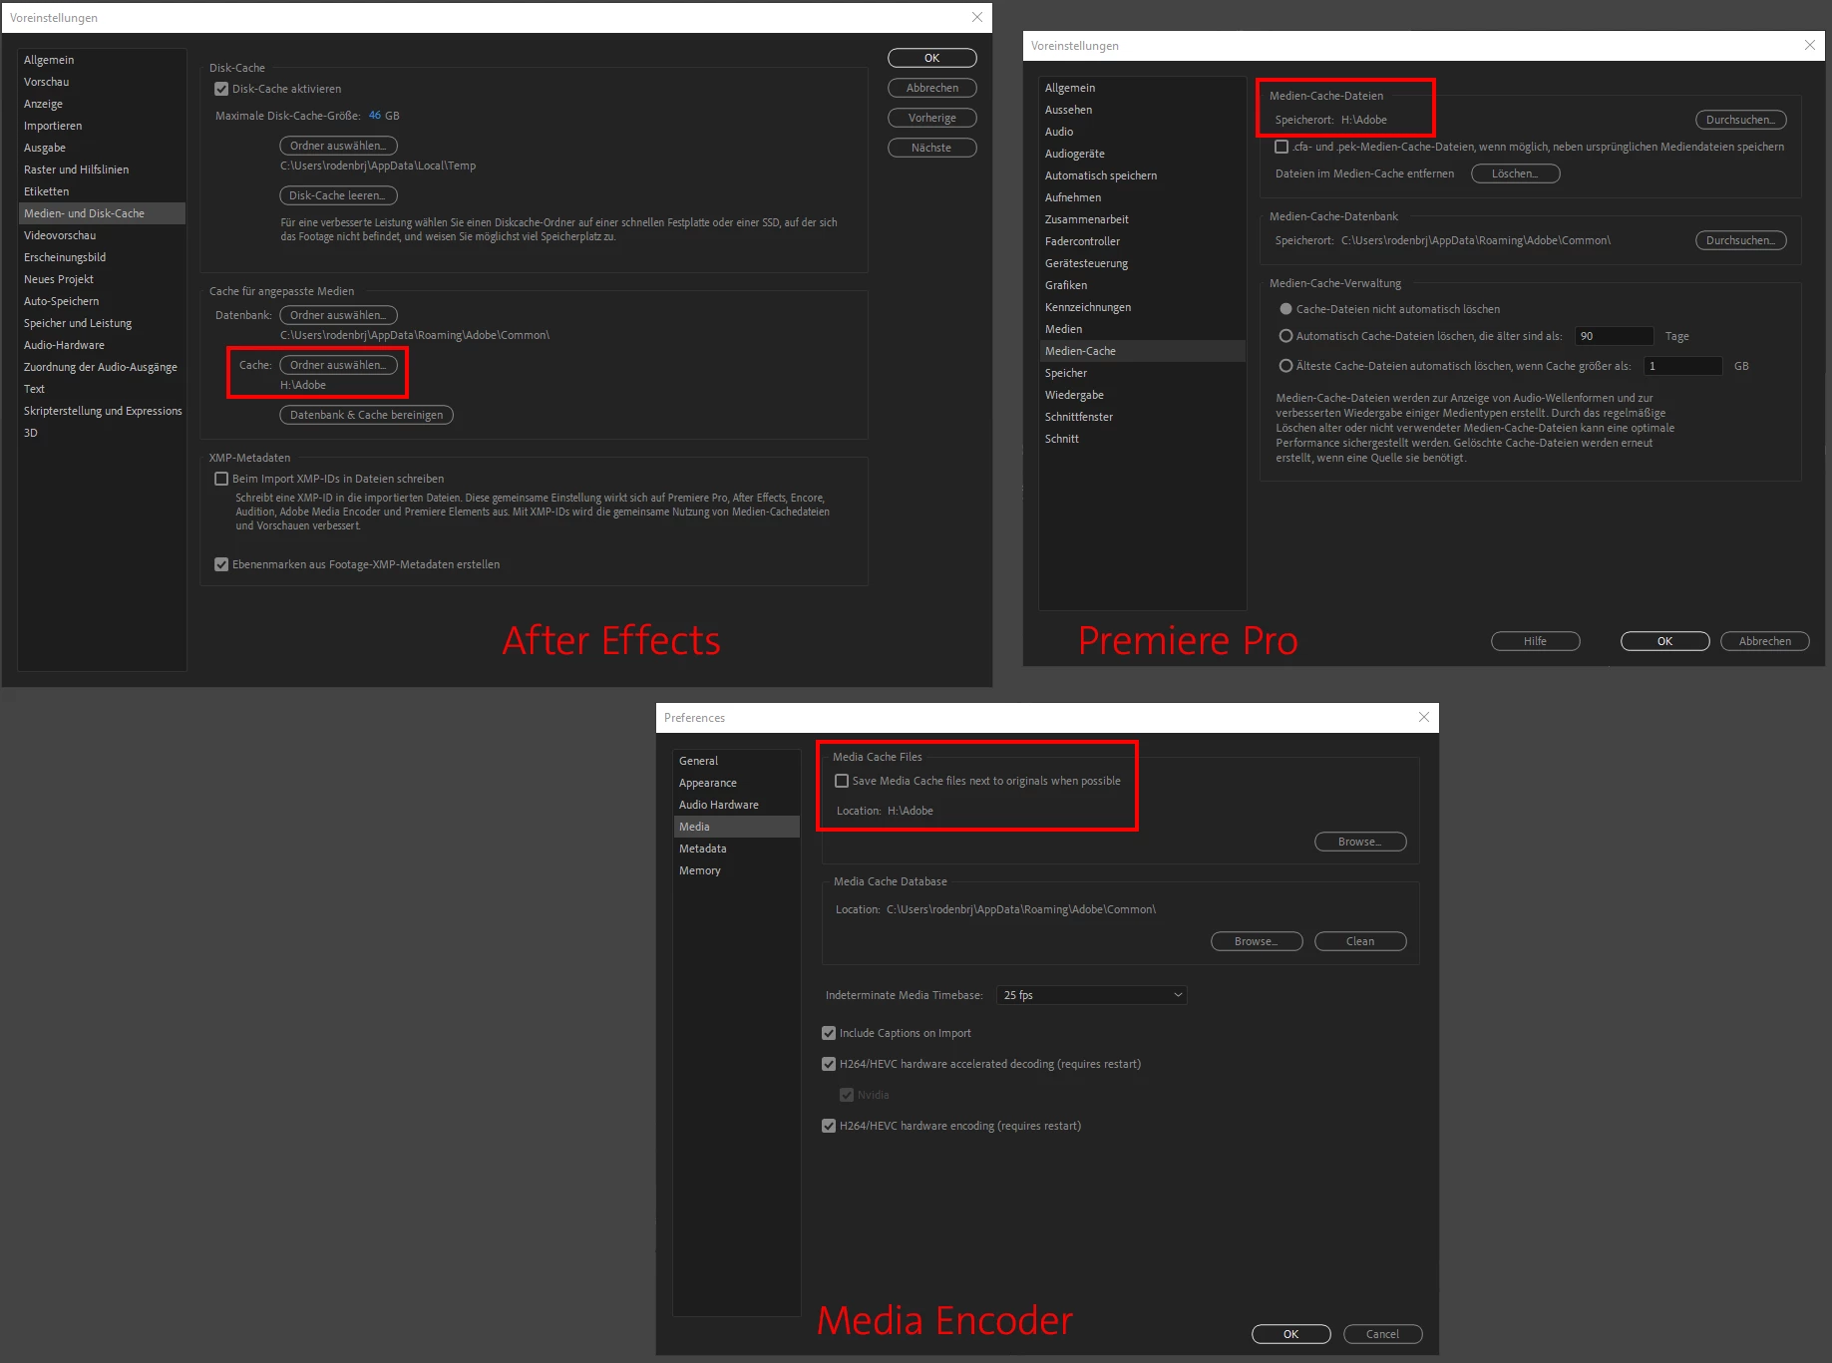Open Schnittfenster category in Premiere Pro
This screenshot has width=1832, height=1363.
(1142, 417)
